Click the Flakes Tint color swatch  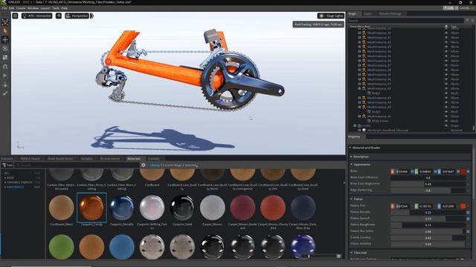(x=463, y=206)
